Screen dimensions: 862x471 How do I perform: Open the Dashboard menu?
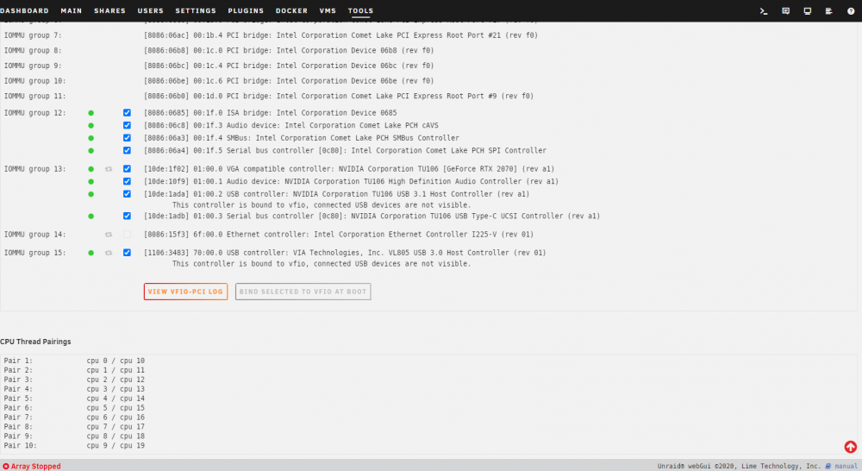click(24, 11)
